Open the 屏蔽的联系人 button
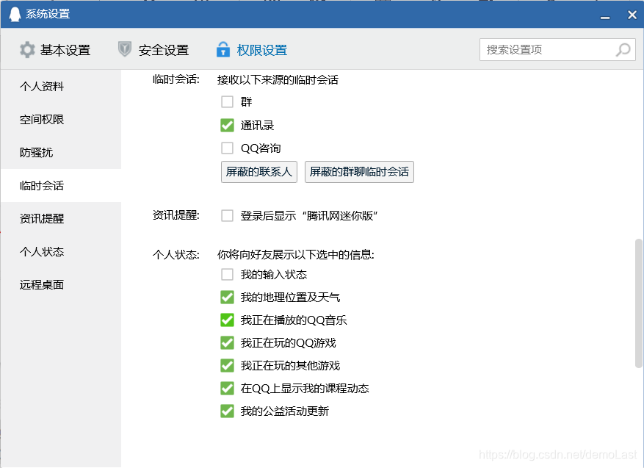The width and height of the screenshot is (644, 468). pos(258,172)
